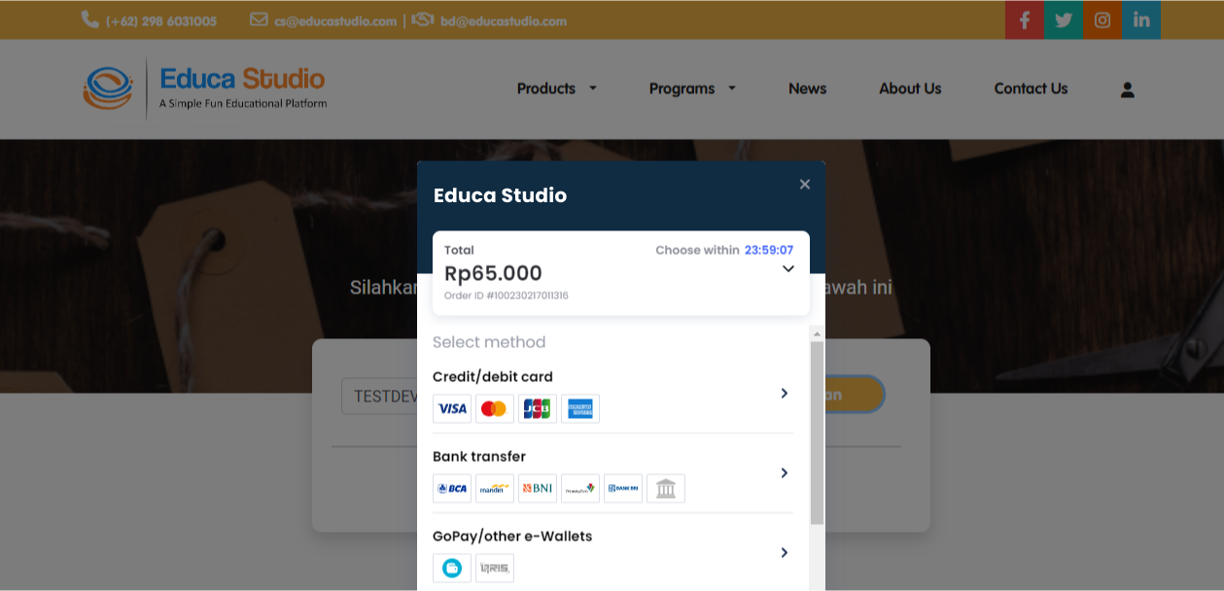The height and width of the screenshot is (591, 1224).
Task: Open GoPay/other e-Wallets method arrow
Action: [785, 552]
